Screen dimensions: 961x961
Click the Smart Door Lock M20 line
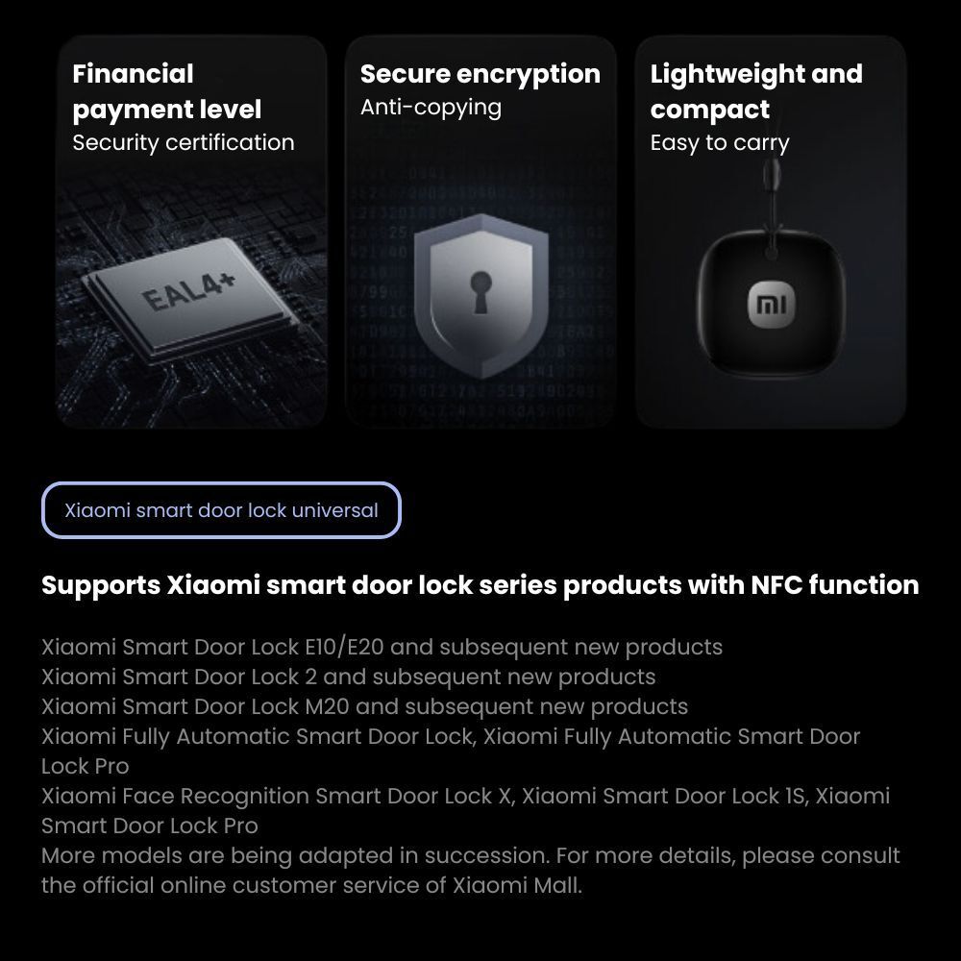click(364, 706)
